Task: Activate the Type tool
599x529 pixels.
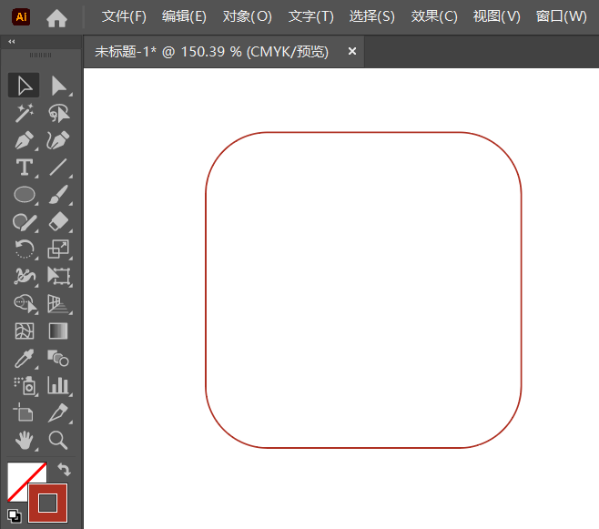Action: [25, 168]
